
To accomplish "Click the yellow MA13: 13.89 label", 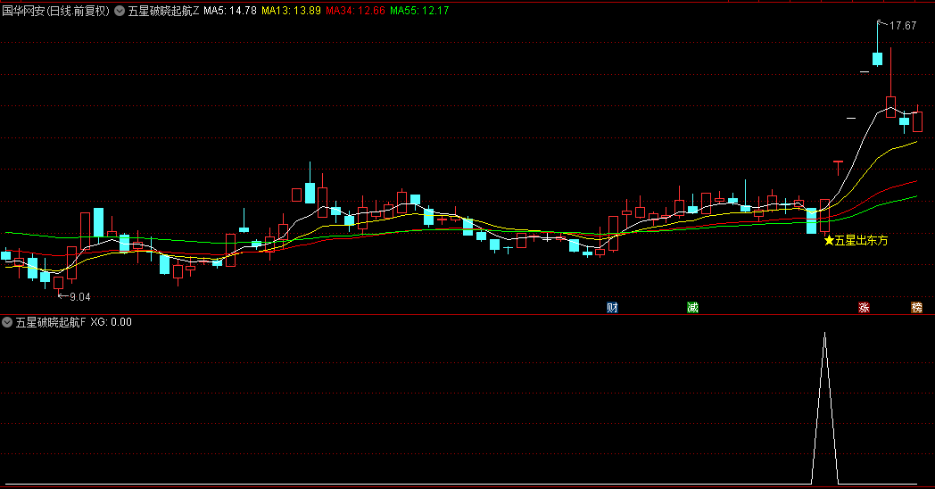I will (x=291, y=11).
